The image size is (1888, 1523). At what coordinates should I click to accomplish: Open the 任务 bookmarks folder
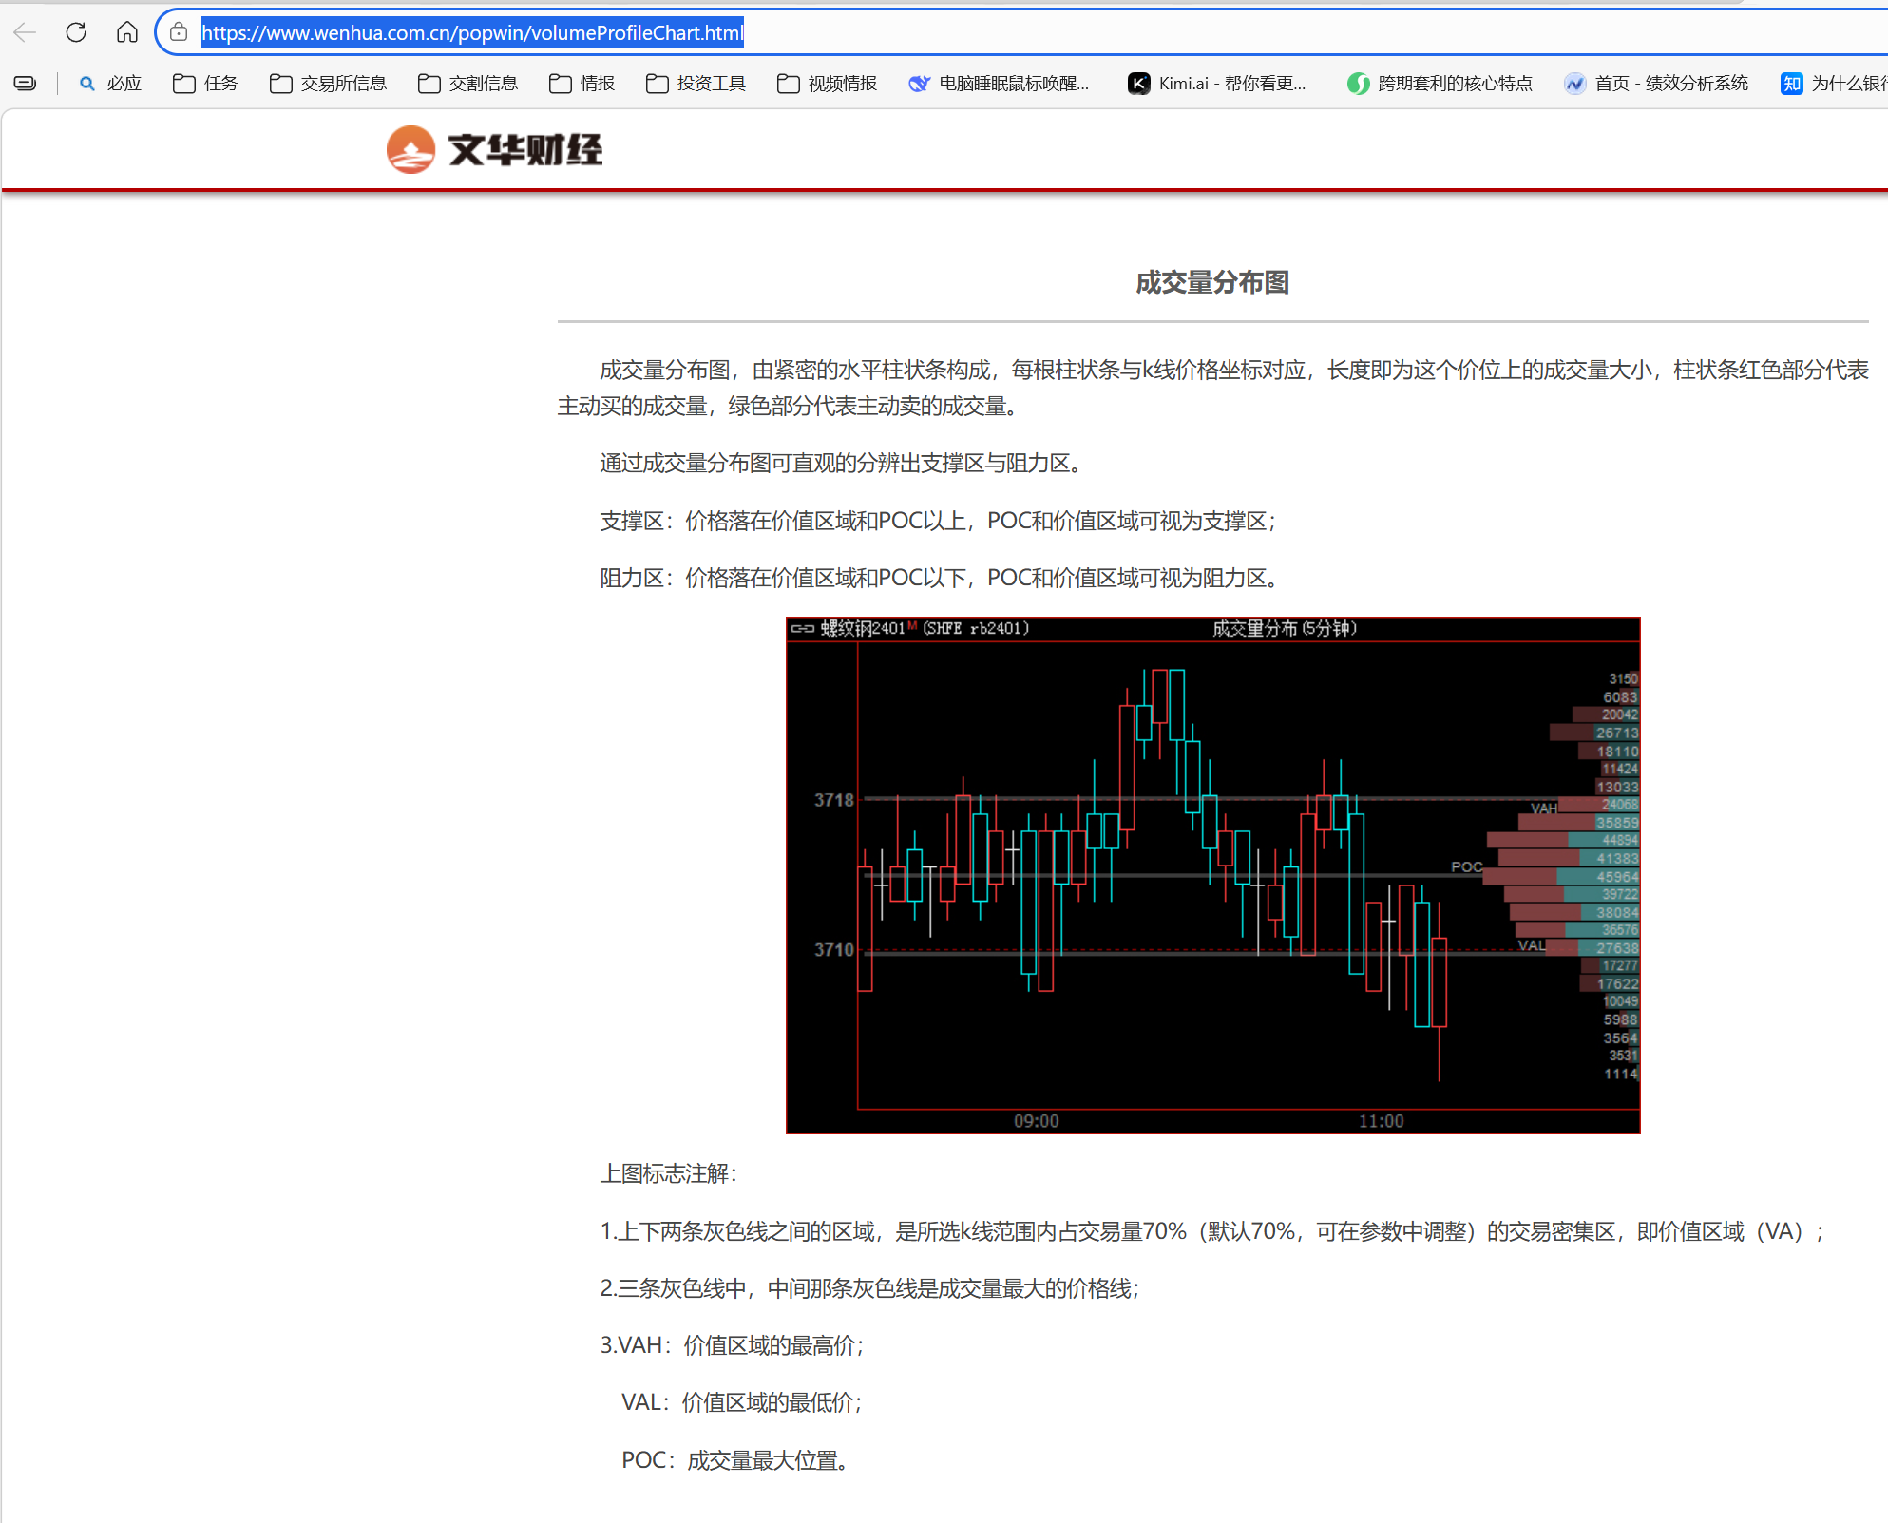206,84
